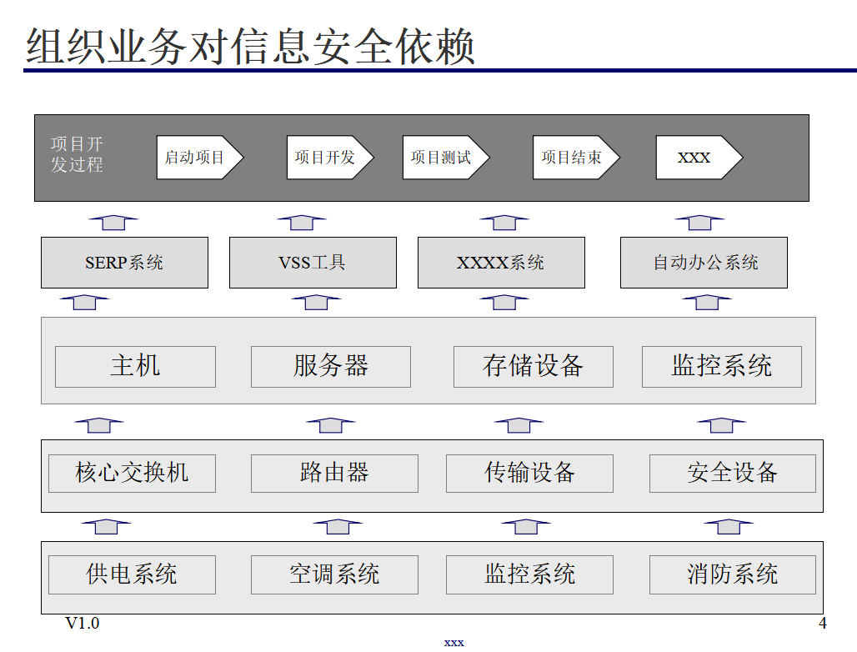The width and height of the screenshot is (857, 652).
Task: Select the 核心交换机 box
Action: pyautogui.click(x=133, y=474)
